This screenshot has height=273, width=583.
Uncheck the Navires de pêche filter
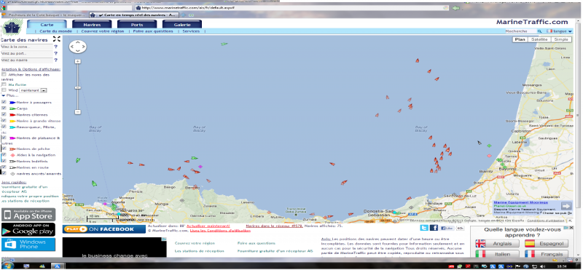[4, 149]
